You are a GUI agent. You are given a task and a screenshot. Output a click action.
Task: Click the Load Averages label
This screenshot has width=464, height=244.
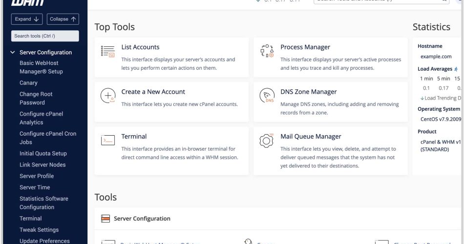point(435,69)
